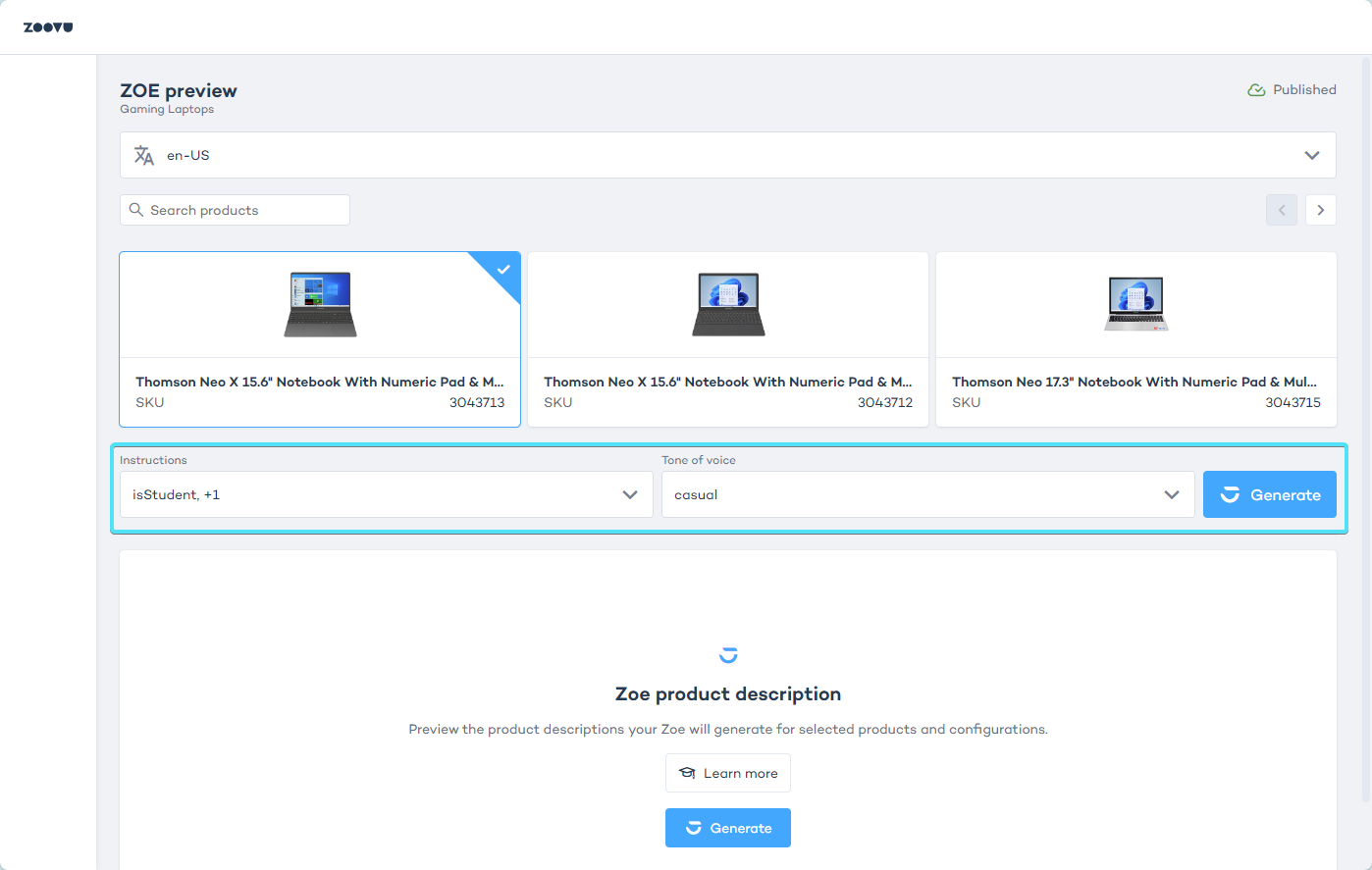Click the green Published cloud icon
This screenshot has height=870, width=1372.
pos(1255,90)
